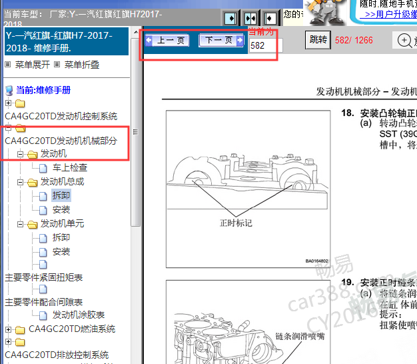This screenshot has width=417, height=364.
Task: Click the right-arrow panel icon in header
Action: coord(230,19)
